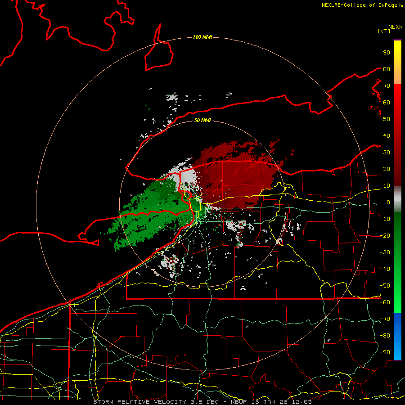Click the -80 value on the velocity scale

point(385,336)
